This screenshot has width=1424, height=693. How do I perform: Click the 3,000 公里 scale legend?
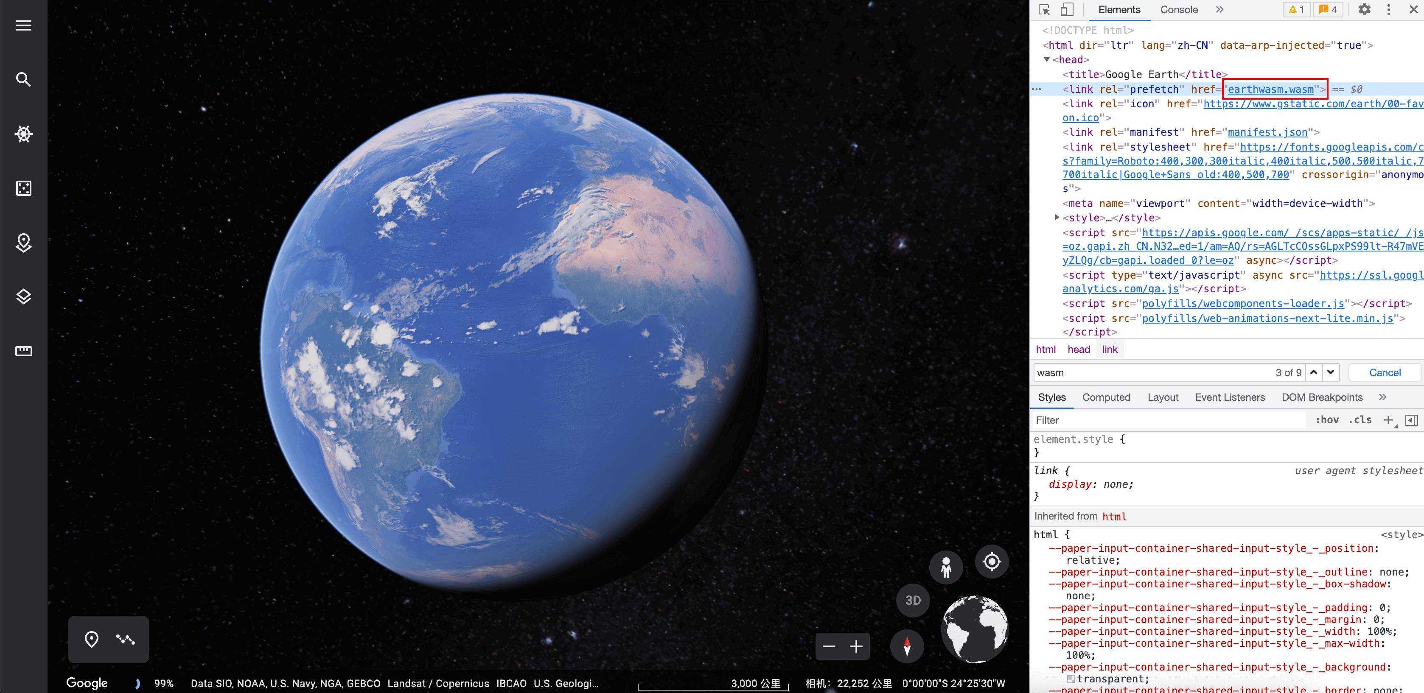[713, 685]
